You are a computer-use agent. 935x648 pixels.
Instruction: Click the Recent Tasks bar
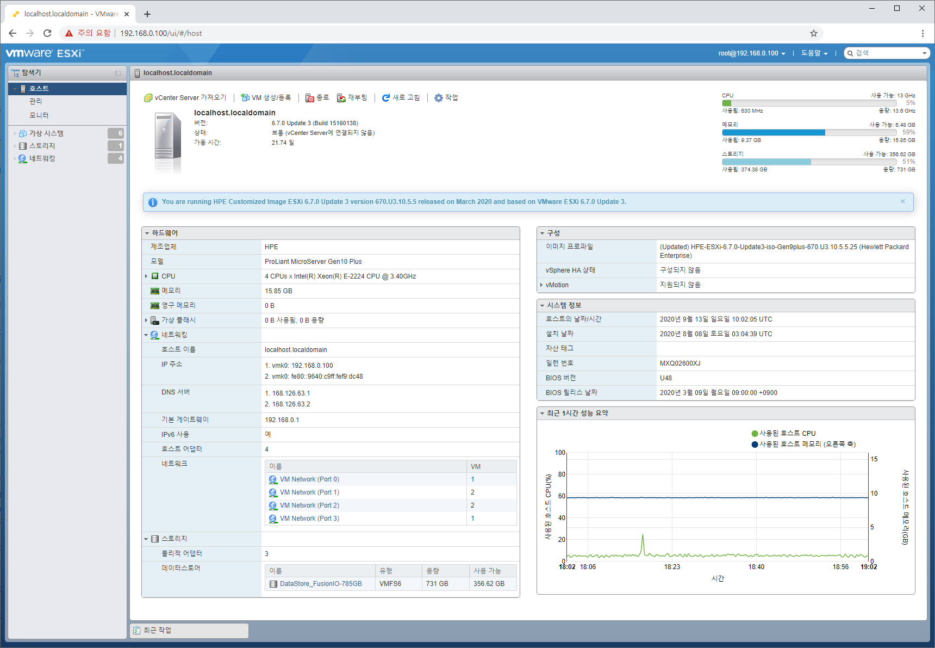click(189, 630)
